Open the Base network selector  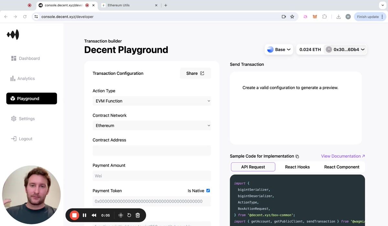279,50
